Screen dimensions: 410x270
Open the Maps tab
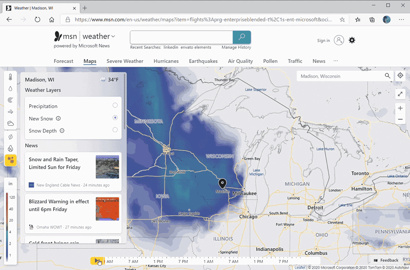(x=90, y=61)
